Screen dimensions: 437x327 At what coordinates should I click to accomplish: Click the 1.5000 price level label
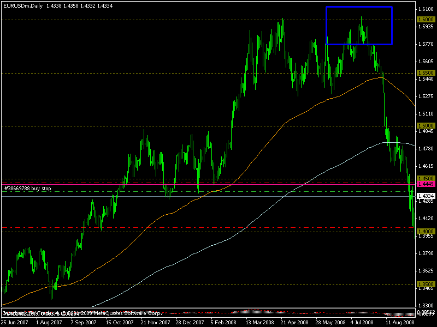coord(426,125)
